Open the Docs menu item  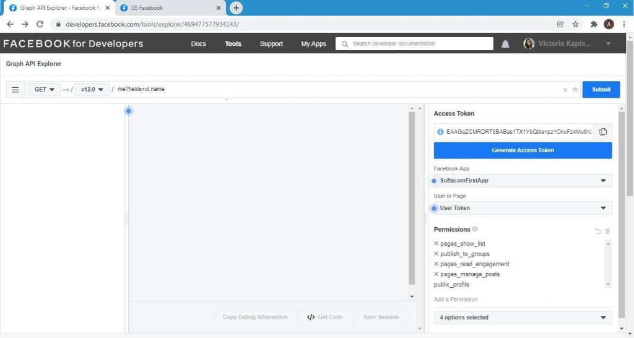point(198,44)
